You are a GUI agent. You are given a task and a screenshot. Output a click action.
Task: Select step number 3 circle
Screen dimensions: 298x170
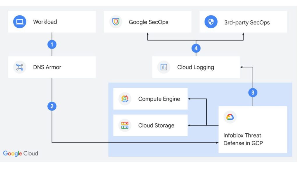coord(253,93)
